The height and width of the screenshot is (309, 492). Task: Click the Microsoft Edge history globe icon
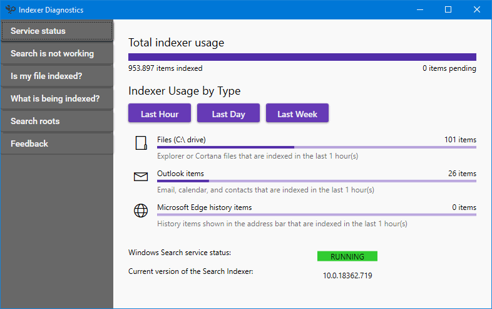click(x=141, y=211)
